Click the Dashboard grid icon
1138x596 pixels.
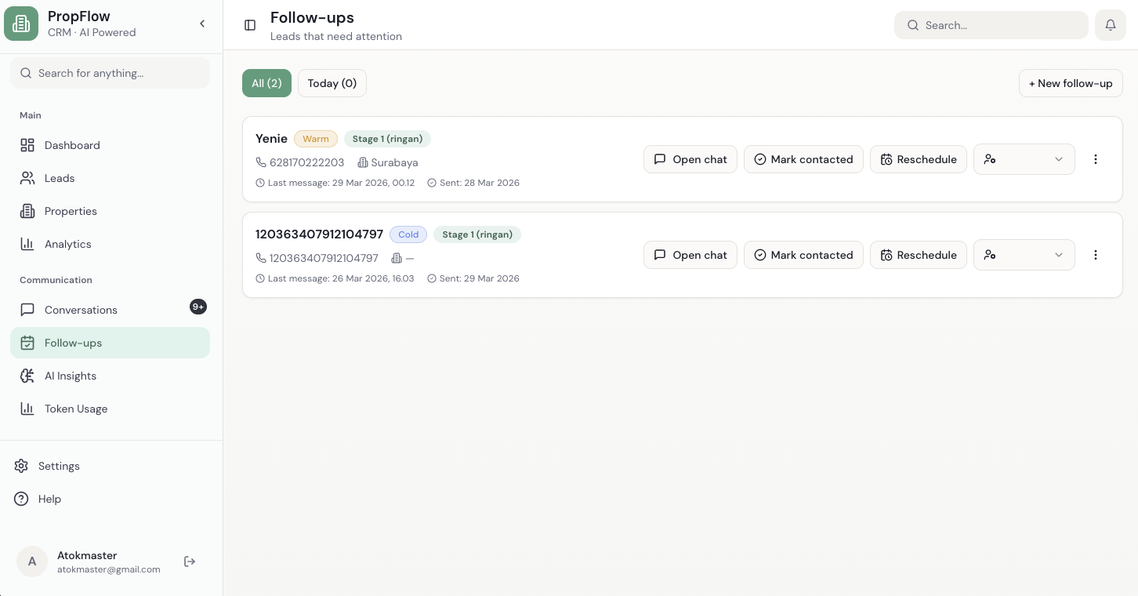coord(27,145)
